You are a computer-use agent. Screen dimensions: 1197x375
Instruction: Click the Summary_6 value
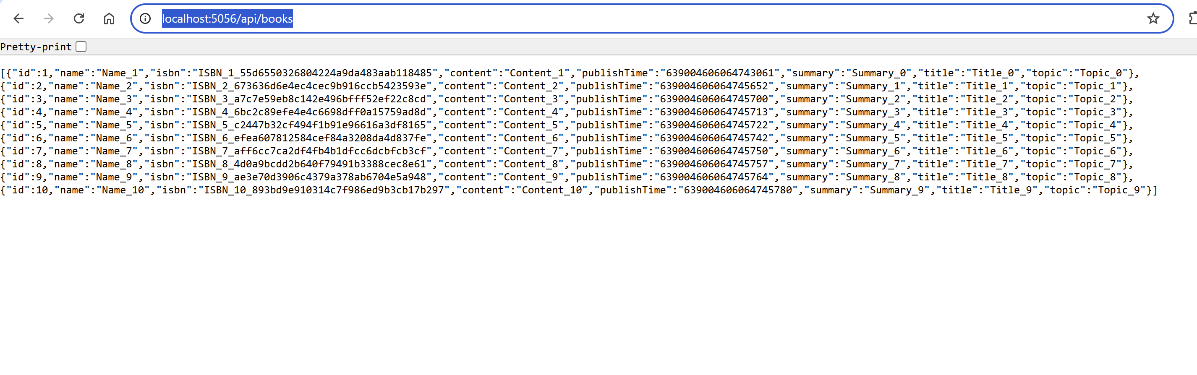tap(873, 151)
